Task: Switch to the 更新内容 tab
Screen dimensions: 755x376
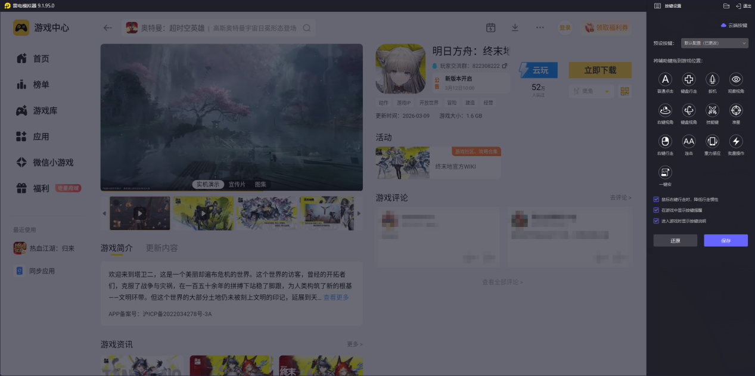Action: click(x=161, y=248)
